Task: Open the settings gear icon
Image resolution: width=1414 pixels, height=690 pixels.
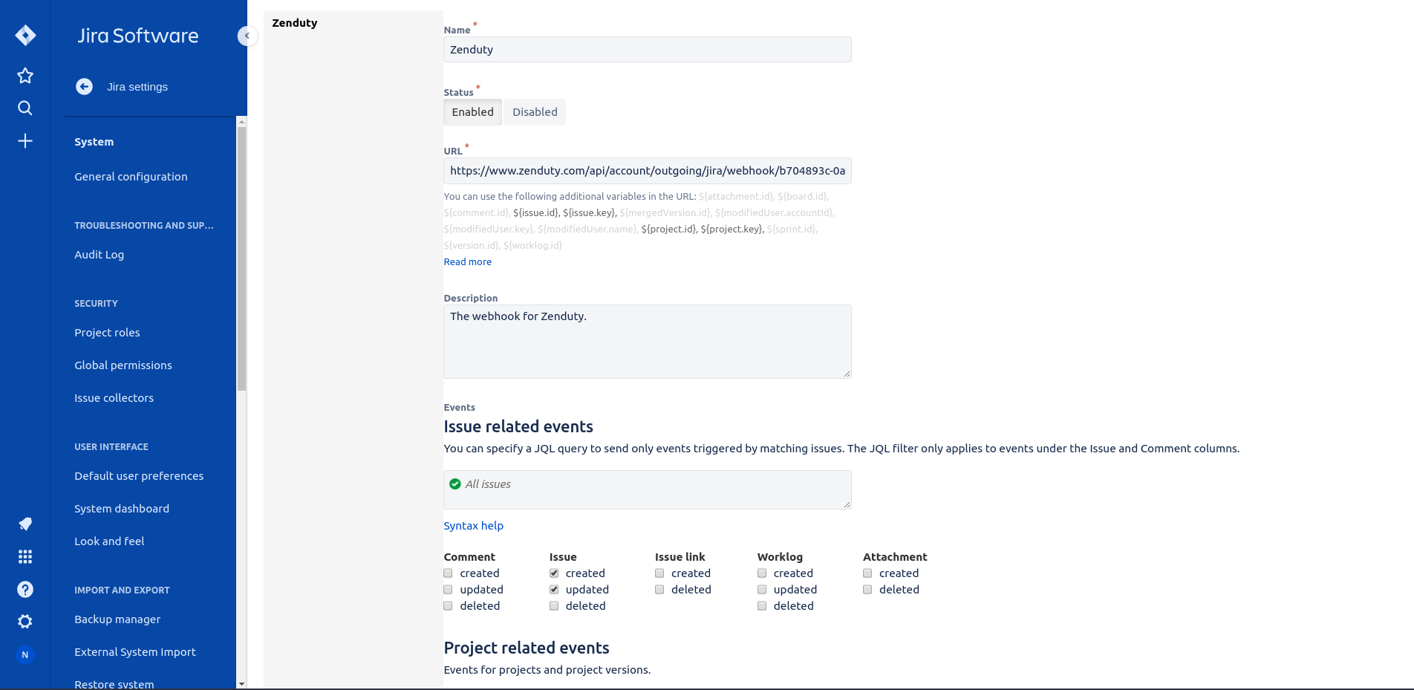Action: click(25, 622)
